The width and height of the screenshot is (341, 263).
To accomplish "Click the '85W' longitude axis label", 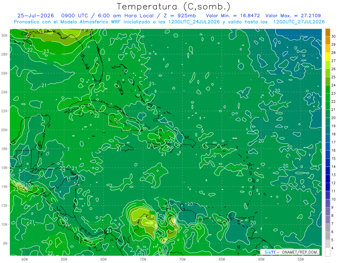I will pos(64,259).
